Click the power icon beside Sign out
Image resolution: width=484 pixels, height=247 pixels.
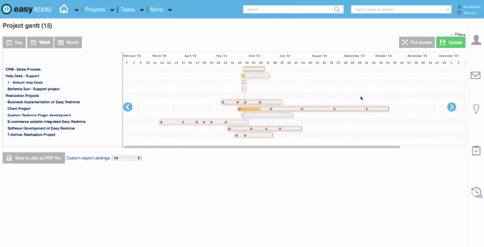point(459,13)
